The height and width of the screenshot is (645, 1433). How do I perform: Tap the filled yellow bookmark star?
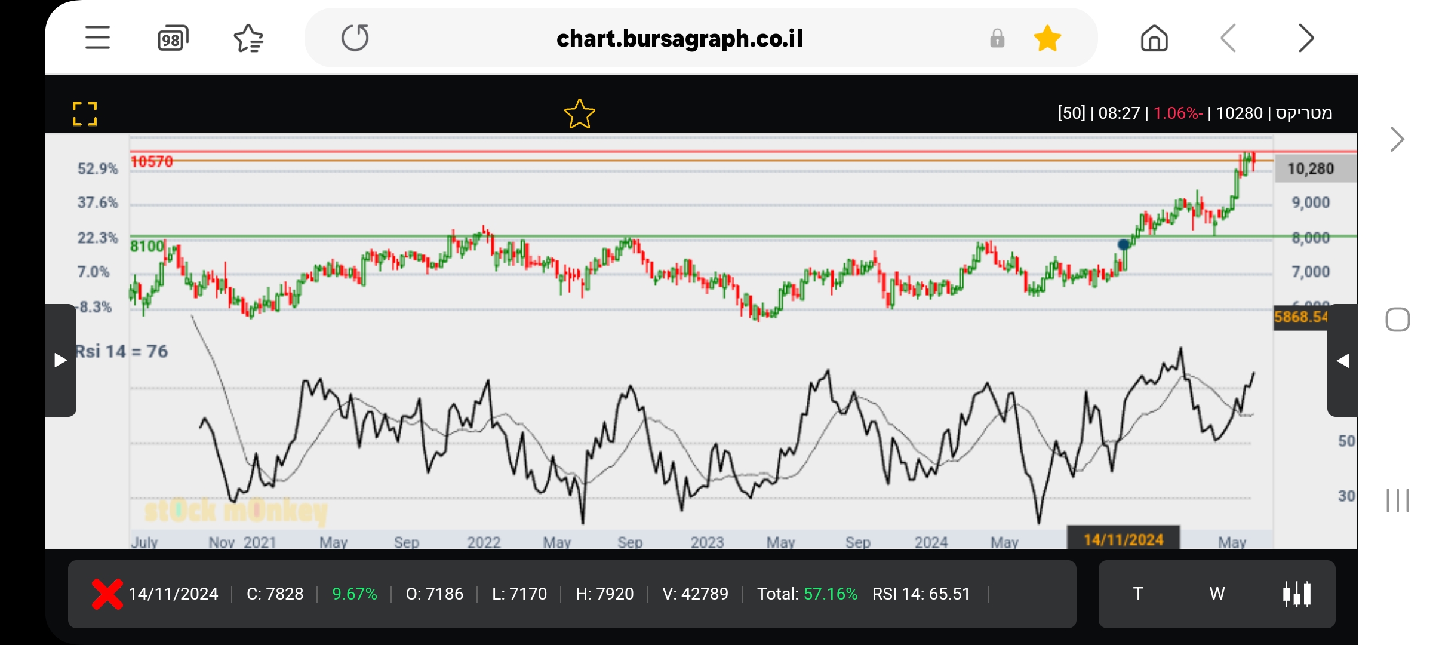(x=1047, y=39)
